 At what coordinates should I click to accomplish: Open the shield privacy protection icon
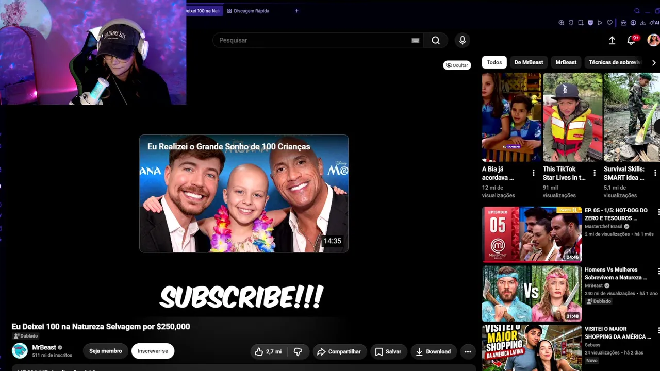[x=590, y=23]
